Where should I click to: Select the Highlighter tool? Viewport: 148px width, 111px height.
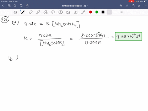pos(38,12)
